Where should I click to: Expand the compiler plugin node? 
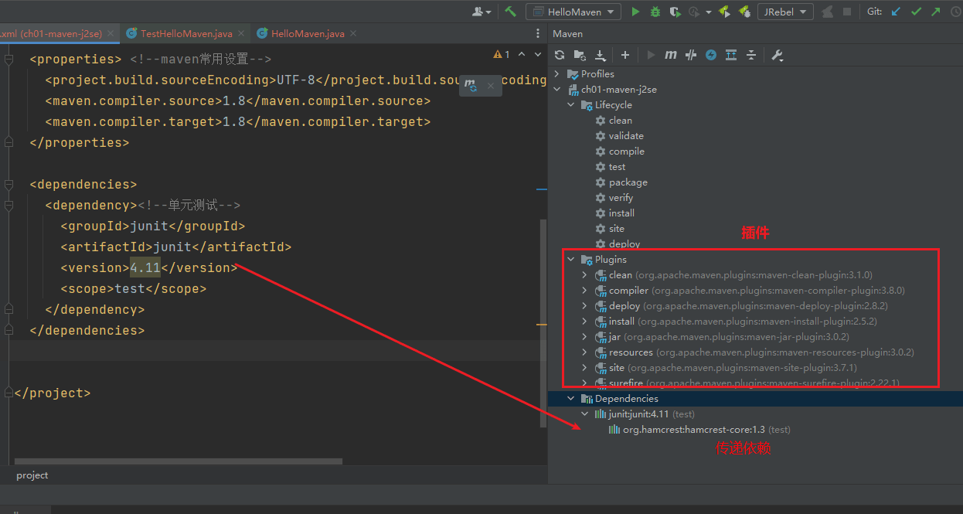[x=584, y=291]
